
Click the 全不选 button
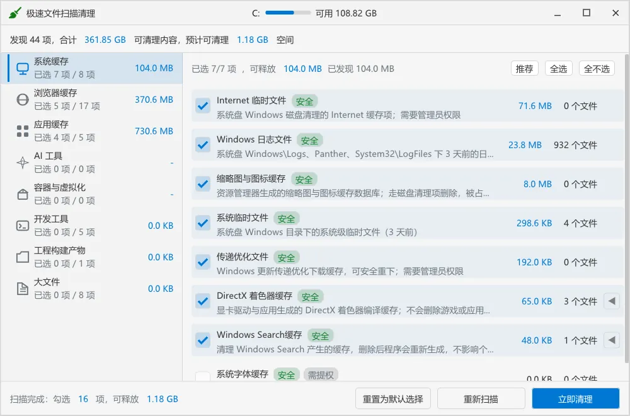(597, 69)
